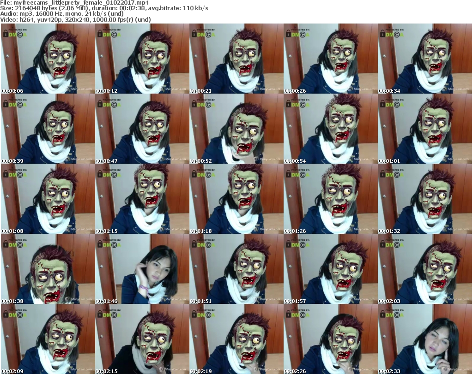Select the thumbnail stamped 00:02:15
Screen dimensions: 473x374
coord(142,339)
